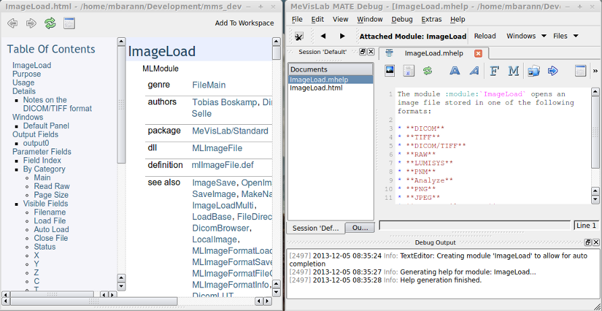Click the tools icon left of navigation arrows
This screenshot has height=311, width=602.
pyautogui.click(x=299, y=36)
